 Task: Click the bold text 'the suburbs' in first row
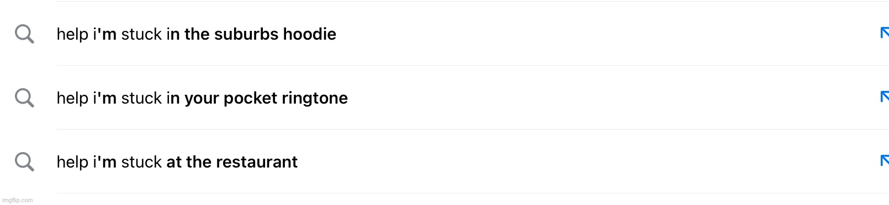[x=231, y=34]
